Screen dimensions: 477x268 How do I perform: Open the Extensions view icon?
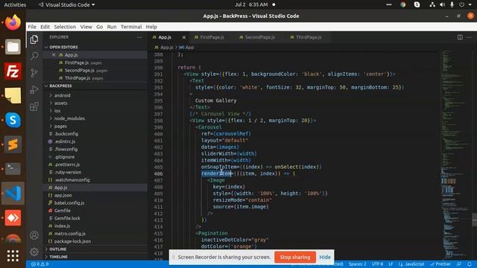coord(34,106)
